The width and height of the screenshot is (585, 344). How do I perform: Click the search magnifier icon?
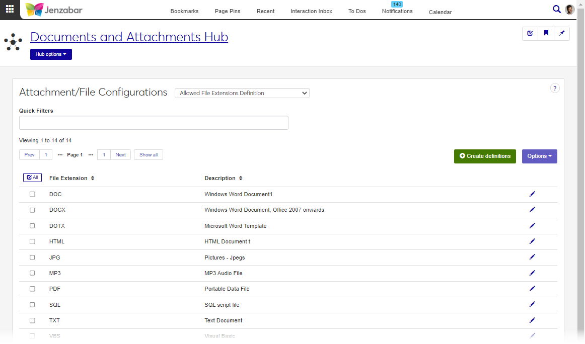pyautogui.click(x=556, y=9)
